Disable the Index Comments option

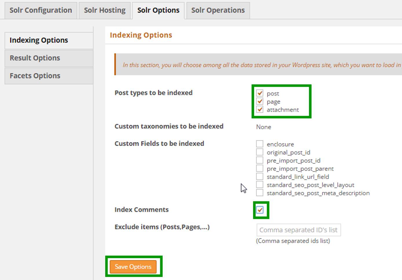[x=260, y=210]
